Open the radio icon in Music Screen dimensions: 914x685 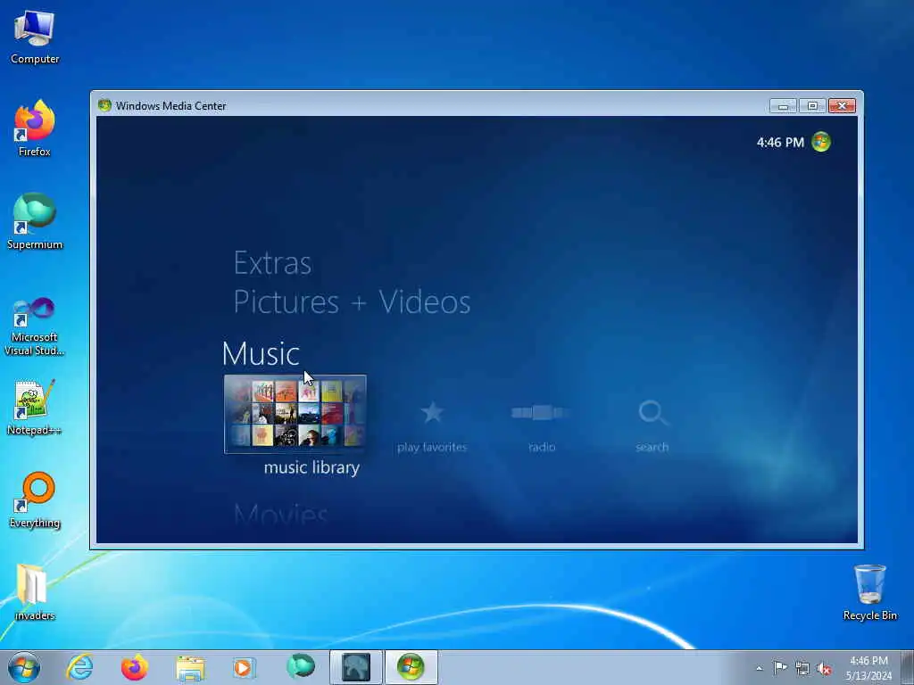(540, 412)
